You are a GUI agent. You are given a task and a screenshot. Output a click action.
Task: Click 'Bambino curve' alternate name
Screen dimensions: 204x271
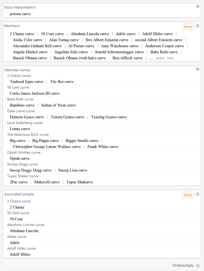tap(22, 105)
